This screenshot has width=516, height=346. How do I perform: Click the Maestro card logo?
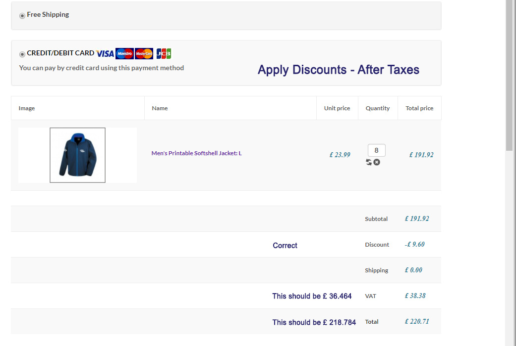click(124, 53)
